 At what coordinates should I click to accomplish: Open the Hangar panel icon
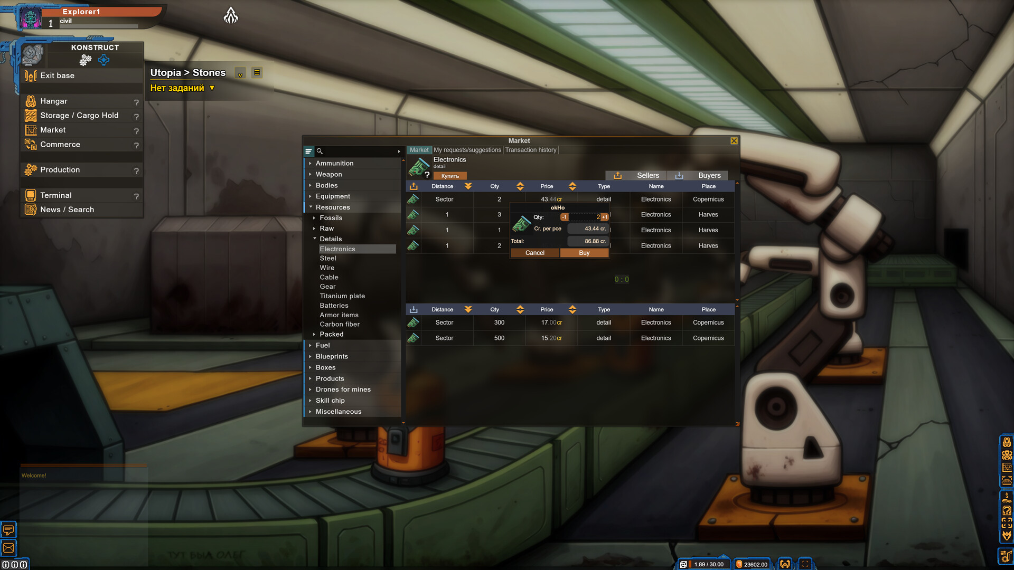[x=31, y=101]
